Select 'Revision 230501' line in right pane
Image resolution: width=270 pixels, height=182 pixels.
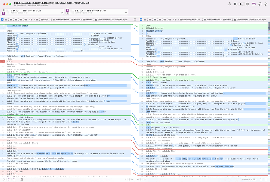[154, 31]
